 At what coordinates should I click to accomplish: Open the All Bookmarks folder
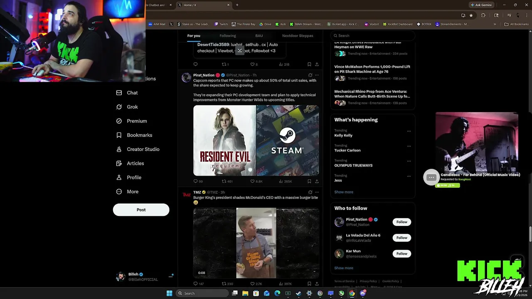(516, 24)
